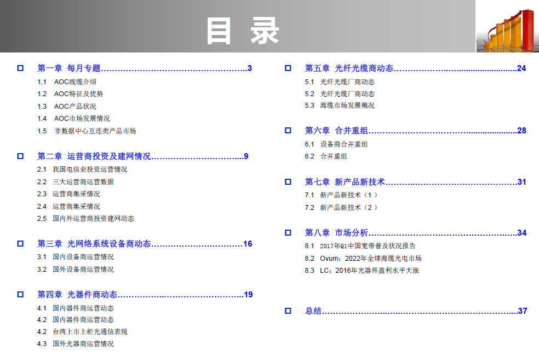The width and height of the screenshot is (539, 357).
Task: Click square bullet beside 总结
Action: pos(288,311)
